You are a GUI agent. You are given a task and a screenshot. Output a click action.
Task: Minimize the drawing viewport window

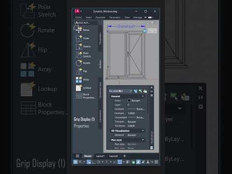(148, 23)
